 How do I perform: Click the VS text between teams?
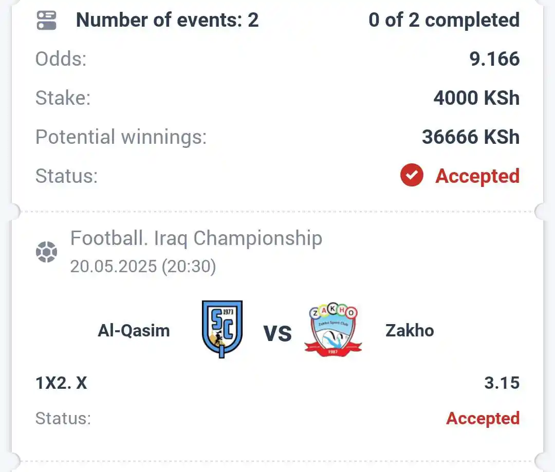pos(277,334)
